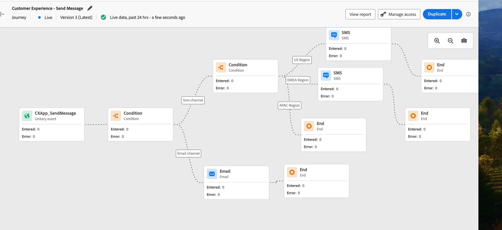Click the CXApp_SendMessage node title

coord(55,113)
